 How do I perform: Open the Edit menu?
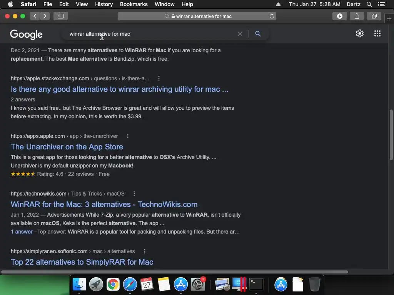pyautogui.click(x=64, y=4)
